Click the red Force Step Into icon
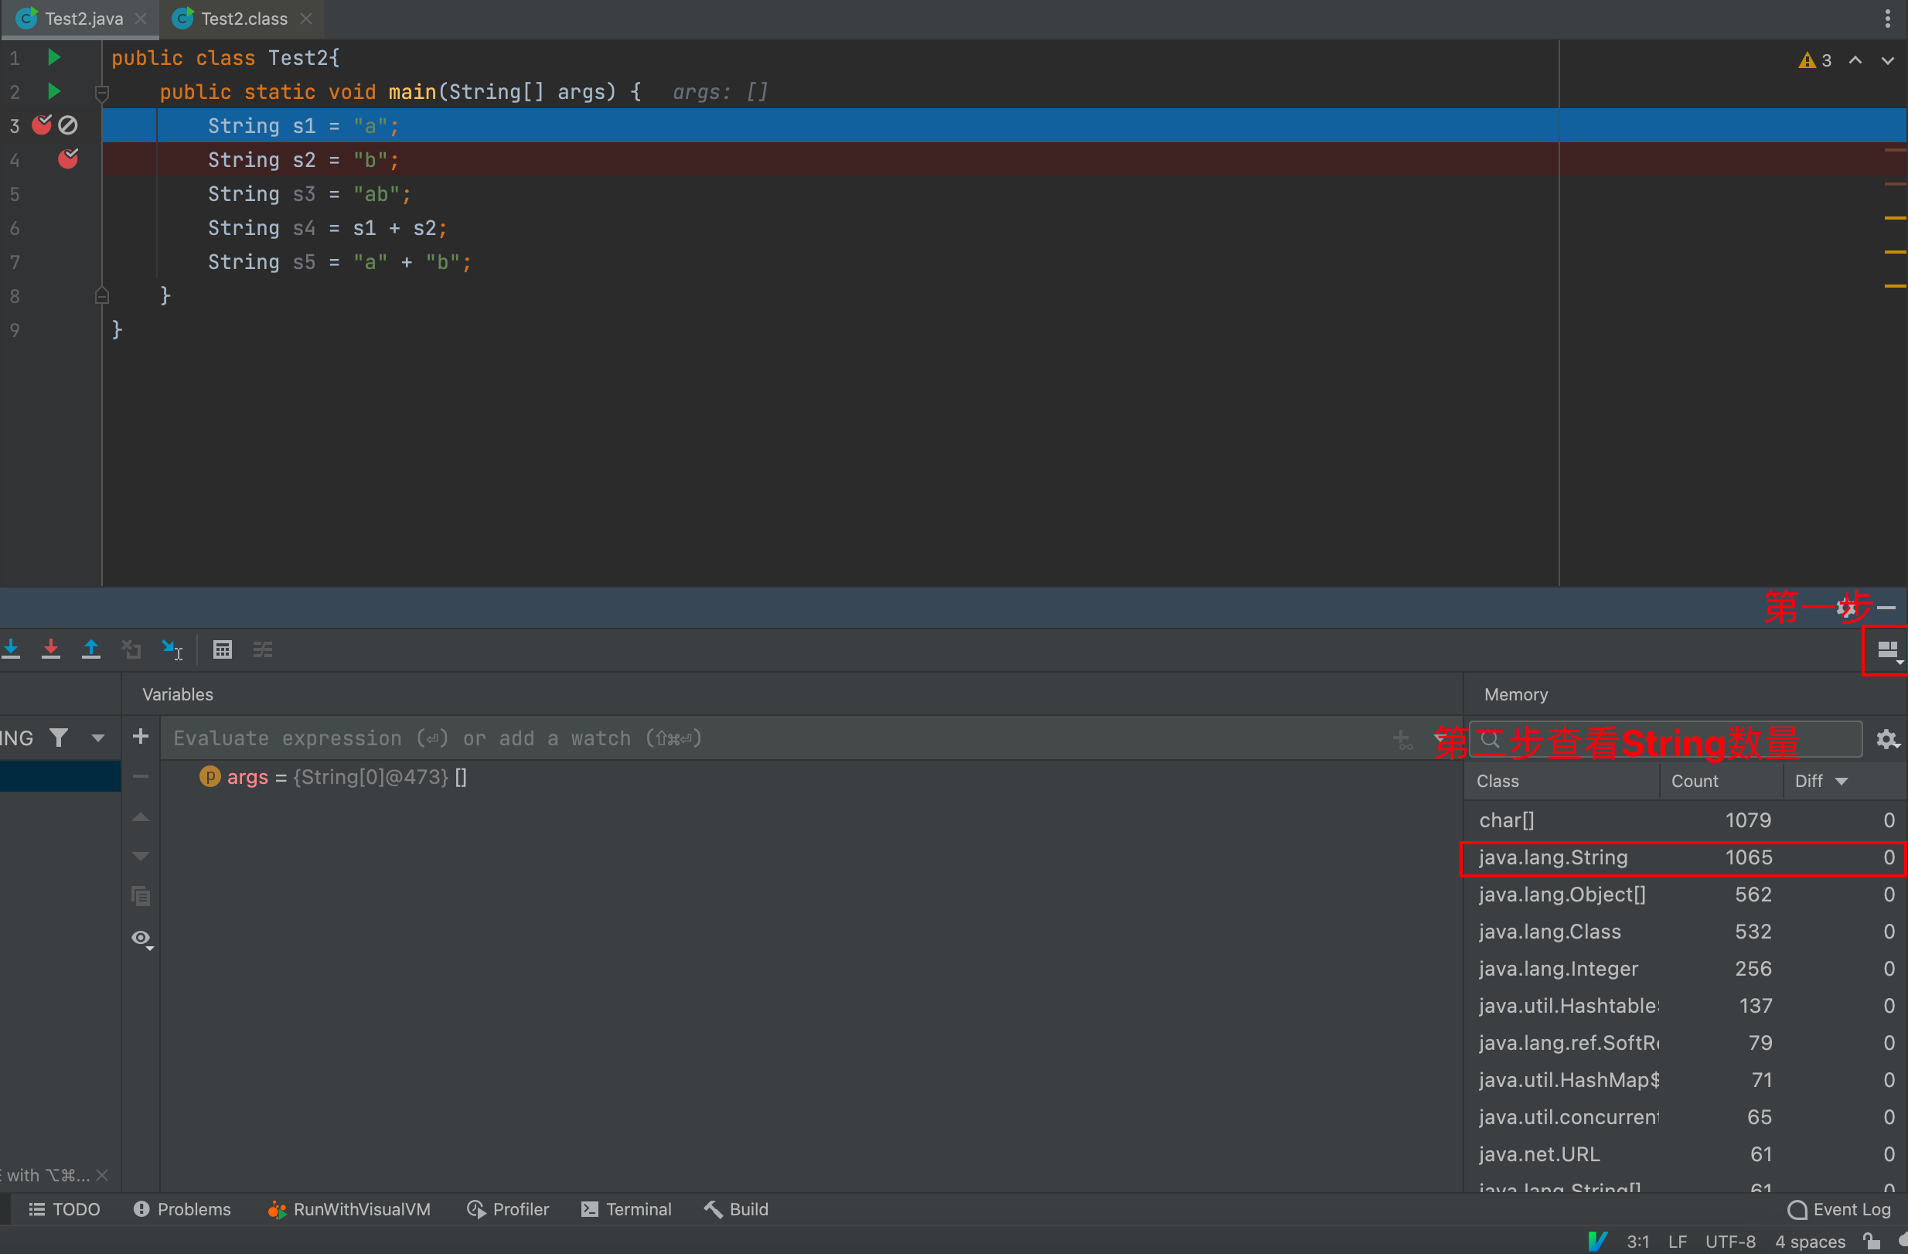The width and height of the screenshot is (1908, 1254). 50,649
